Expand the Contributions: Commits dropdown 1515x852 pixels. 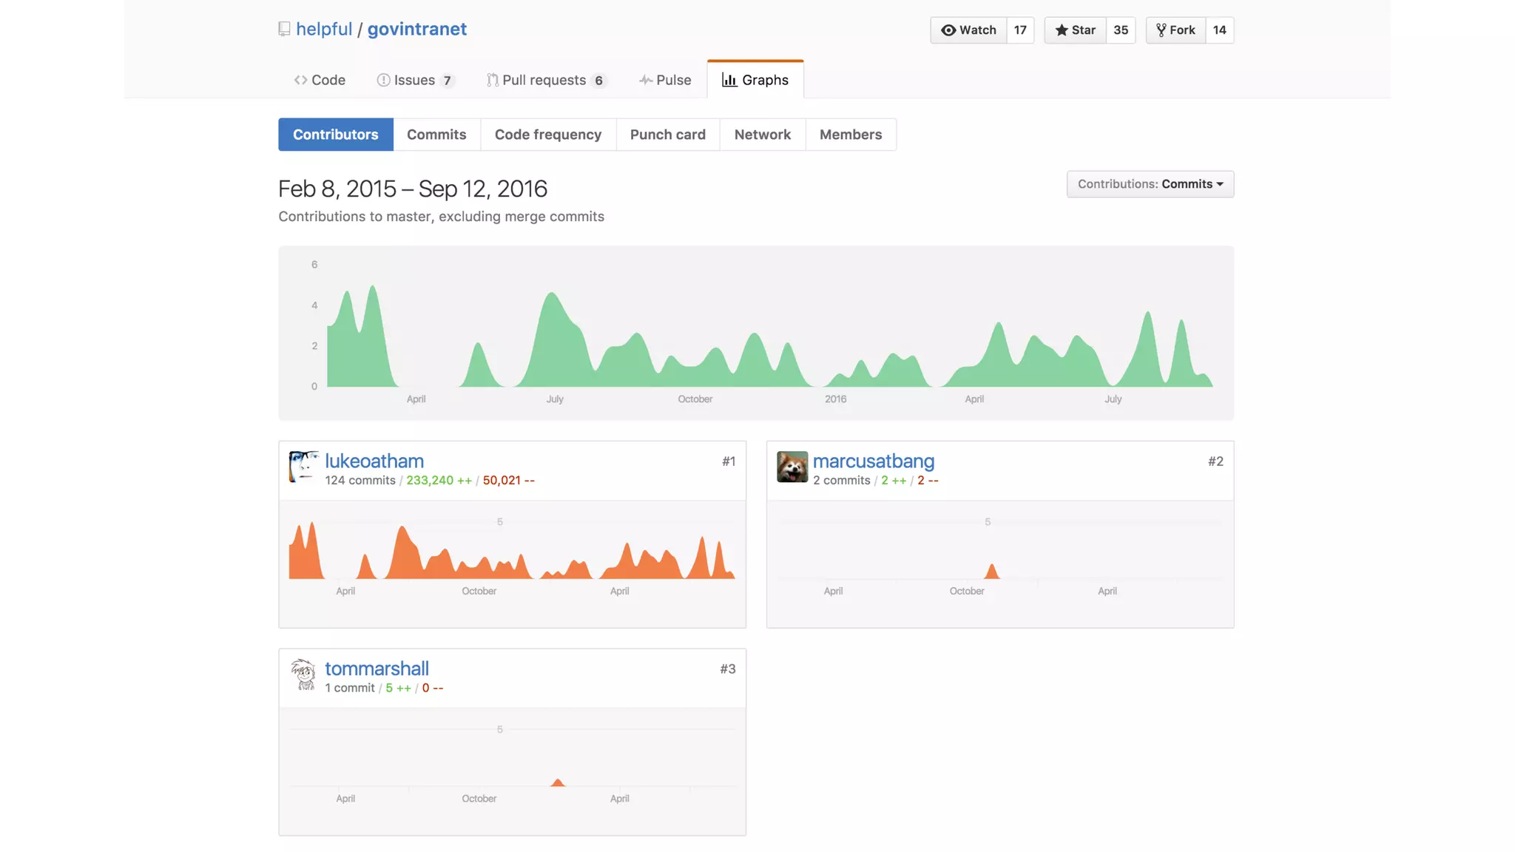point(1150,184)
